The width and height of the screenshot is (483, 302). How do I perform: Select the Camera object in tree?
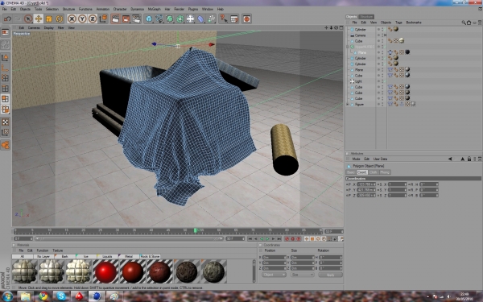[x=360, y=35]
